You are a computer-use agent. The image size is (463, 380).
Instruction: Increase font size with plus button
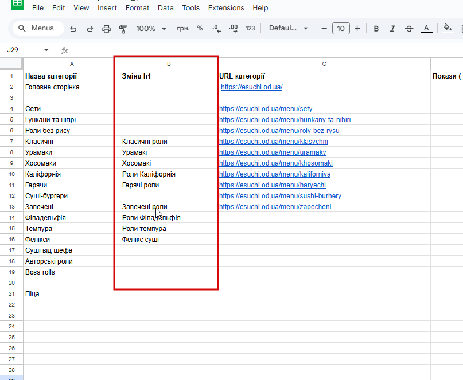point(357,28)
